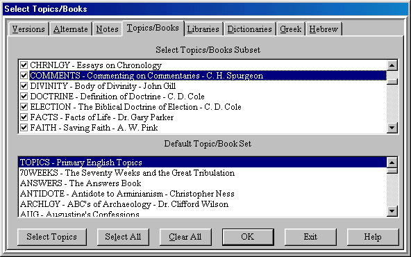
Task: Uncheck FAITH Saving Faith checkbox
Action: pos(24,127)
